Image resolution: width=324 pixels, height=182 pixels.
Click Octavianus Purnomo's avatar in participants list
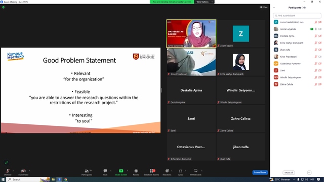coord(276,64)
